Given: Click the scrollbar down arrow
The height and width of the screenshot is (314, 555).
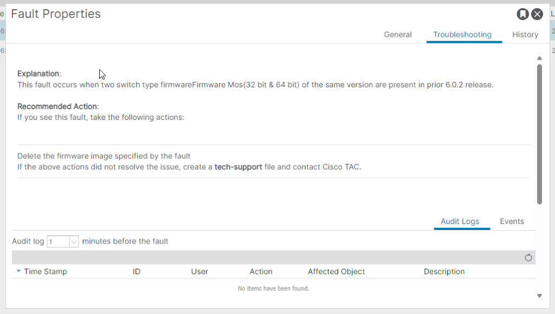Looking at the screenshot, I should pos(539,296).
